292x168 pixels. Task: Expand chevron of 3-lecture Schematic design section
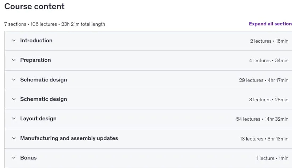coord(14,99)
